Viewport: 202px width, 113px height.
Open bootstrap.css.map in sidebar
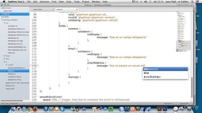click(x=15, y=41)
